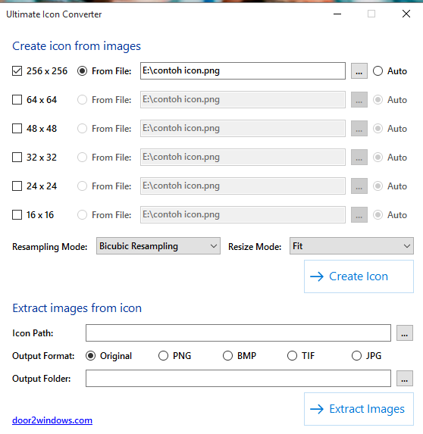Viewport: 423px width, 434px height.
Task: Click browse button for 256 x 256 file
Action: (359, 71)
